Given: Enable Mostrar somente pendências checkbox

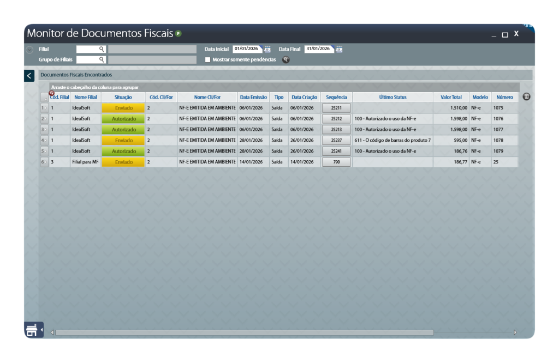Looking at the screenshot, I should pos(207,60).
